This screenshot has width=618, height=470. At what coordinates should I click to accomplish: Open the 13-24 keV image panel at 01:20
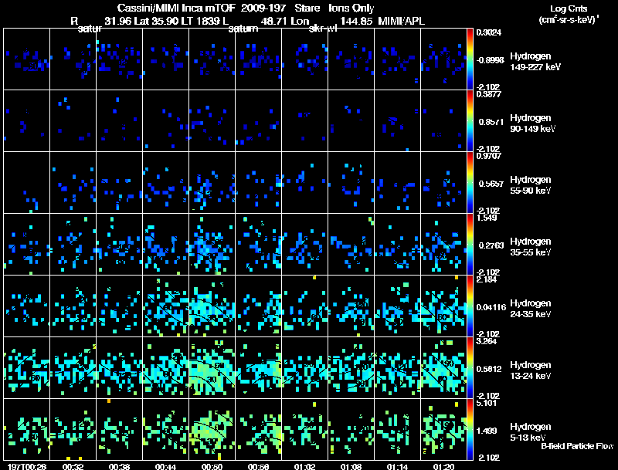click(443, 367)
